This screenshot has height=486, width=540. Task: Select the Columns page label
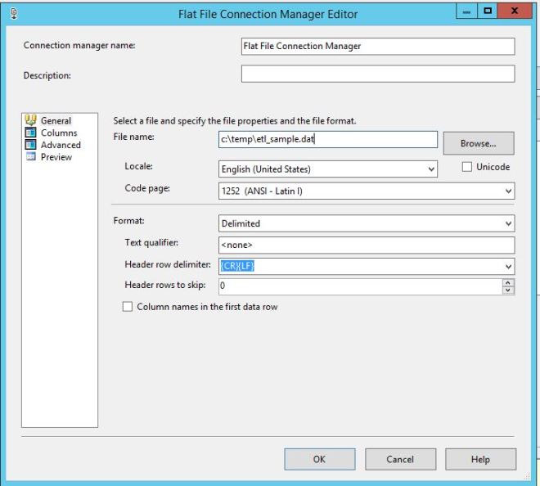(x=58, y=133)
